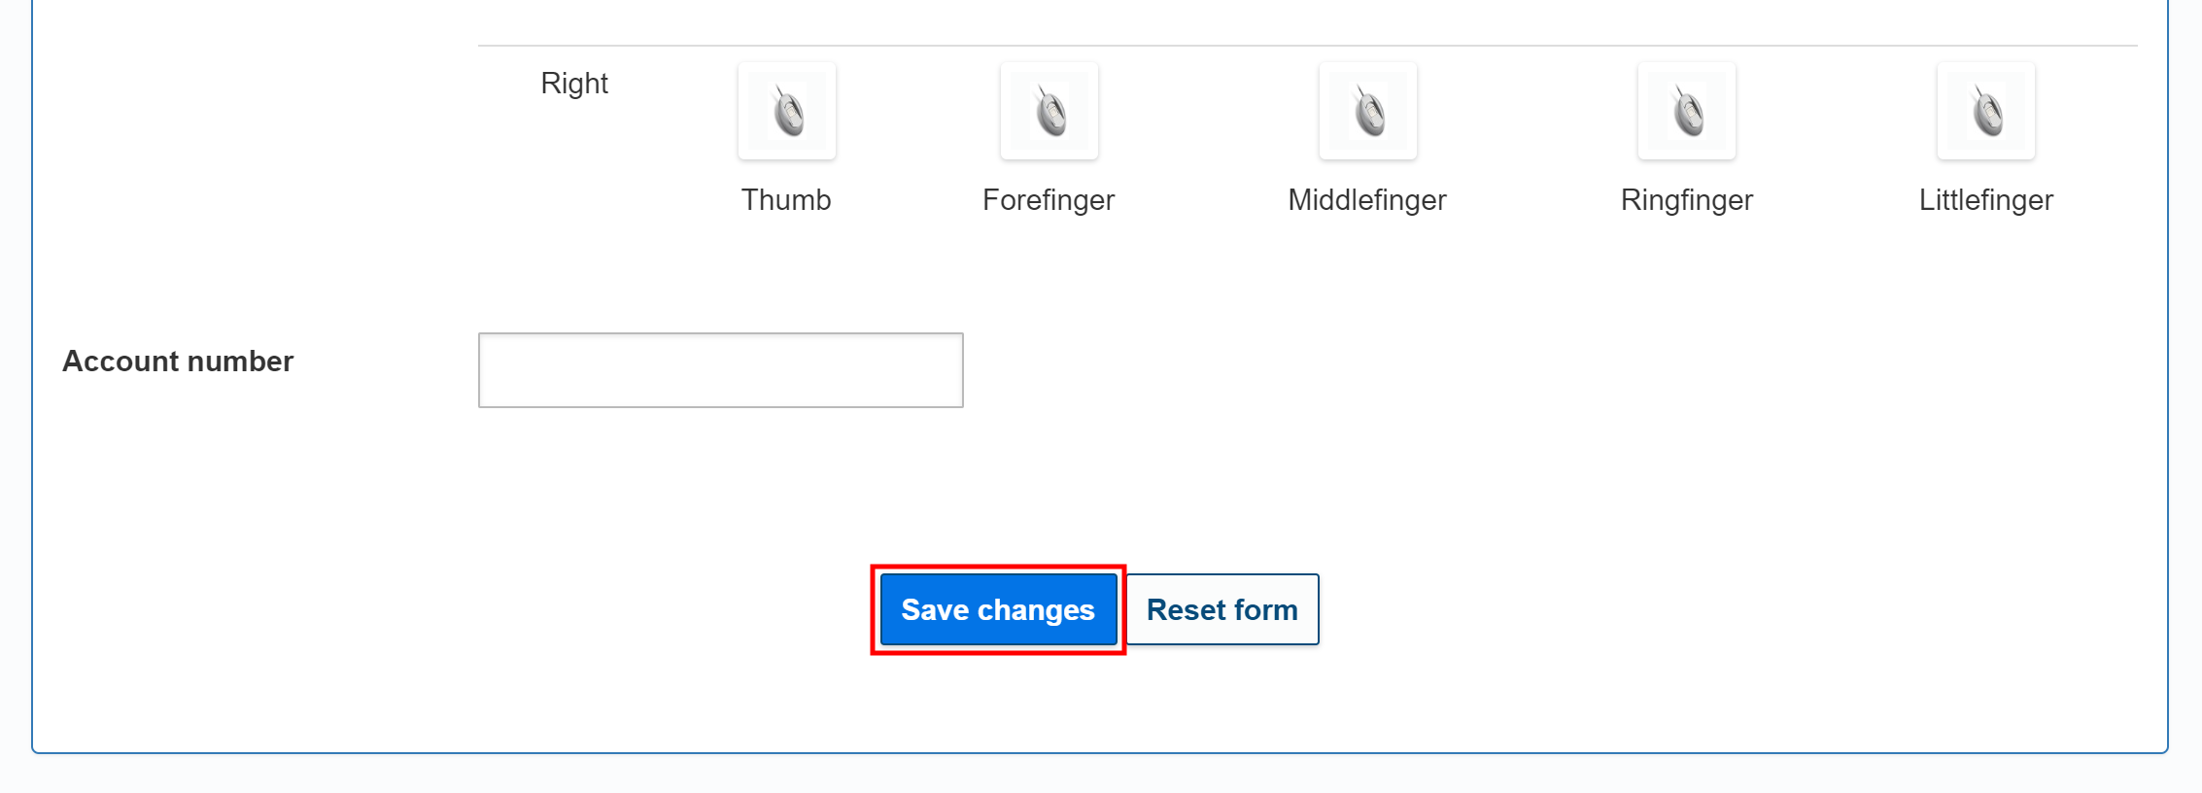Screen dimensions: 2202x793
Task: Click the Right hand row label
Action: tap(574, 84)
